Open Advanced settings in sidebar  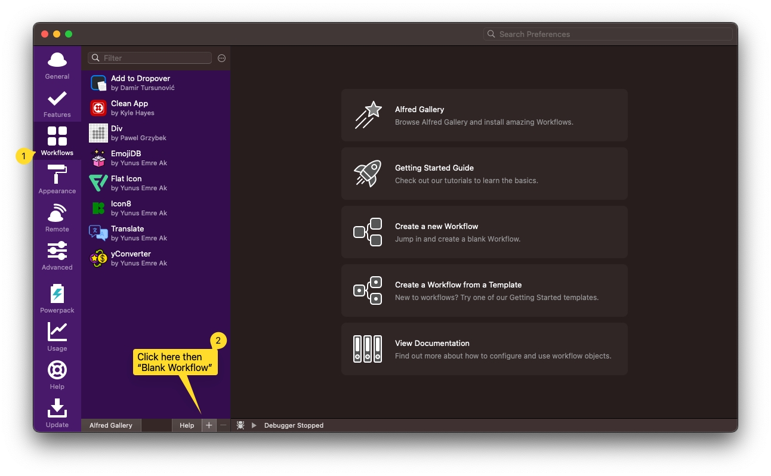point(57,256)
